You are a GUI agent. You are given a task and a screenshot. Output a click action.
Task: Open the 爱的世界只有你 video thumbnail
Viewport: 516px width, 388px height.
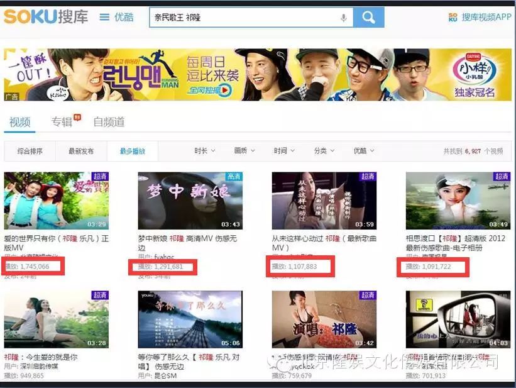(57, 201)
